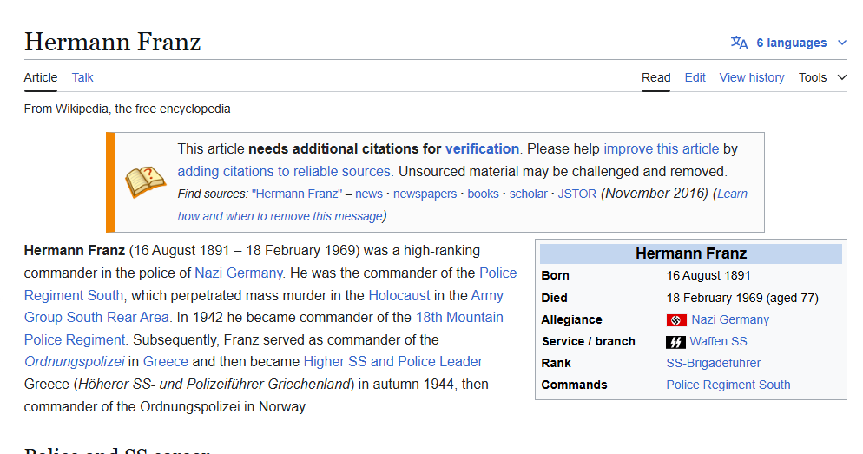Follow the improve this article link
The height and width of the screenshot is (454, 863).
pyautogui.click(x=662, y=149)
